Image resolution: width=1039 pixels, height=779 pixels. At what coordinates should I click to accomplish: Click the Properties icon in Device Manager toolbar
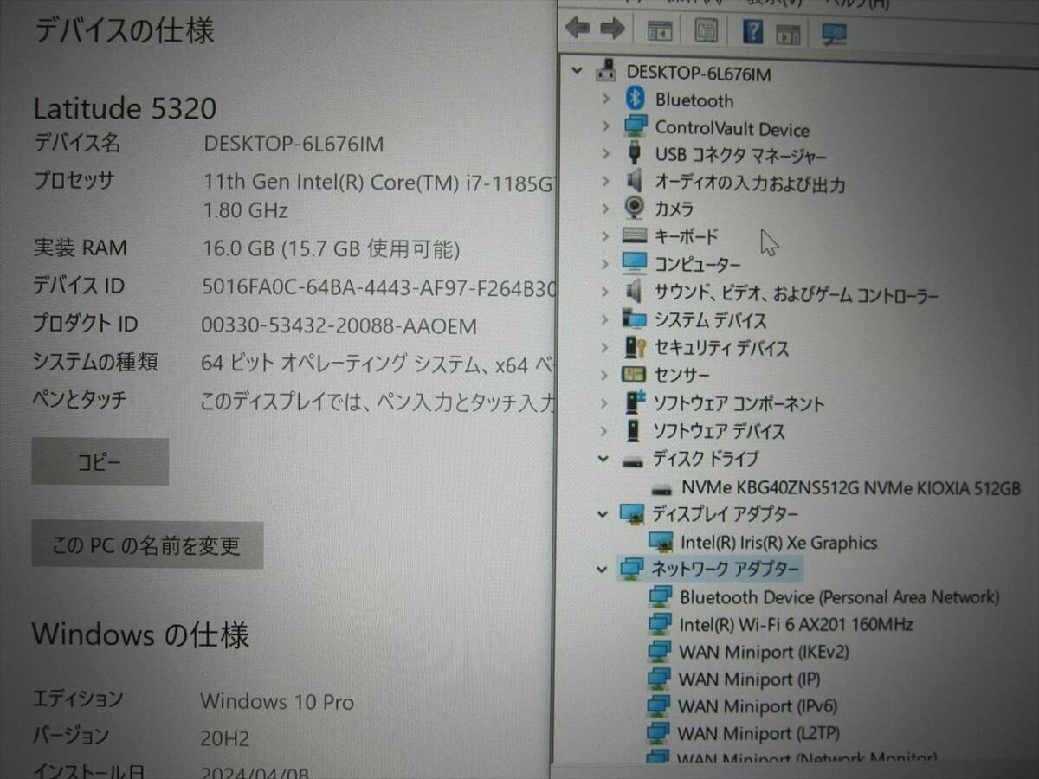coord(707,30)
